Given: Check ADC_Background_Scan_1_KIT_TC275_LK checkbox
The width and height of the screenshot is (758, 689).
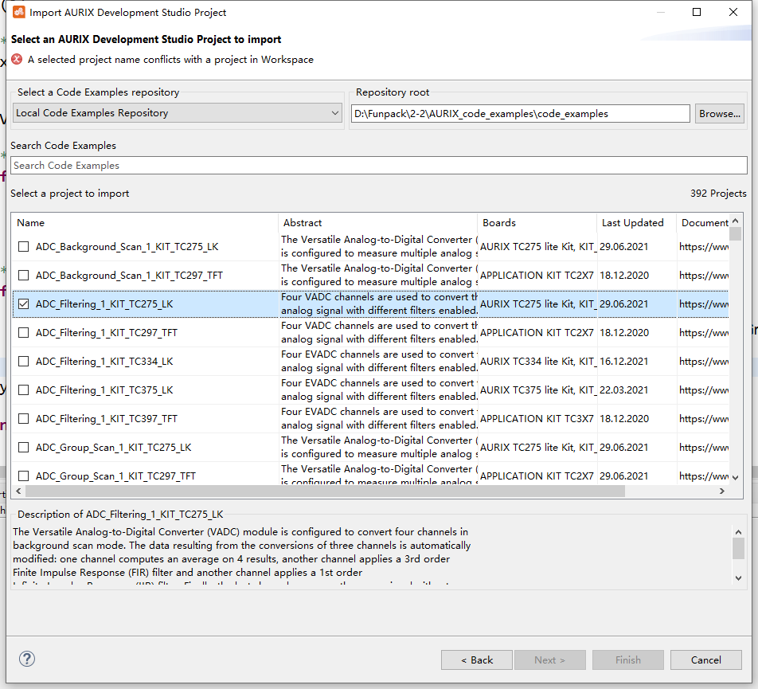Looking at the screenshot, I should click(23, 247).
